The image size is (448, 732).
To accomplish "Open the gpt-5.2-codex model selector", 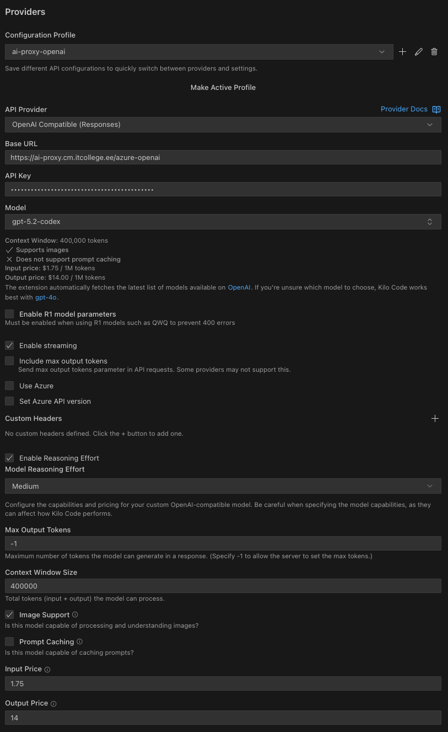I will 223,222.
